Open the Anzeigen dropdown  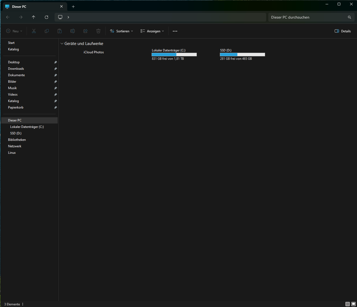point(152,31)
